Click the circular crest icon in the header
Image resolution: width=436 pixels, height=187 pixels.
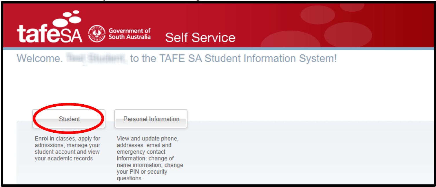click(x=96, y=33)
